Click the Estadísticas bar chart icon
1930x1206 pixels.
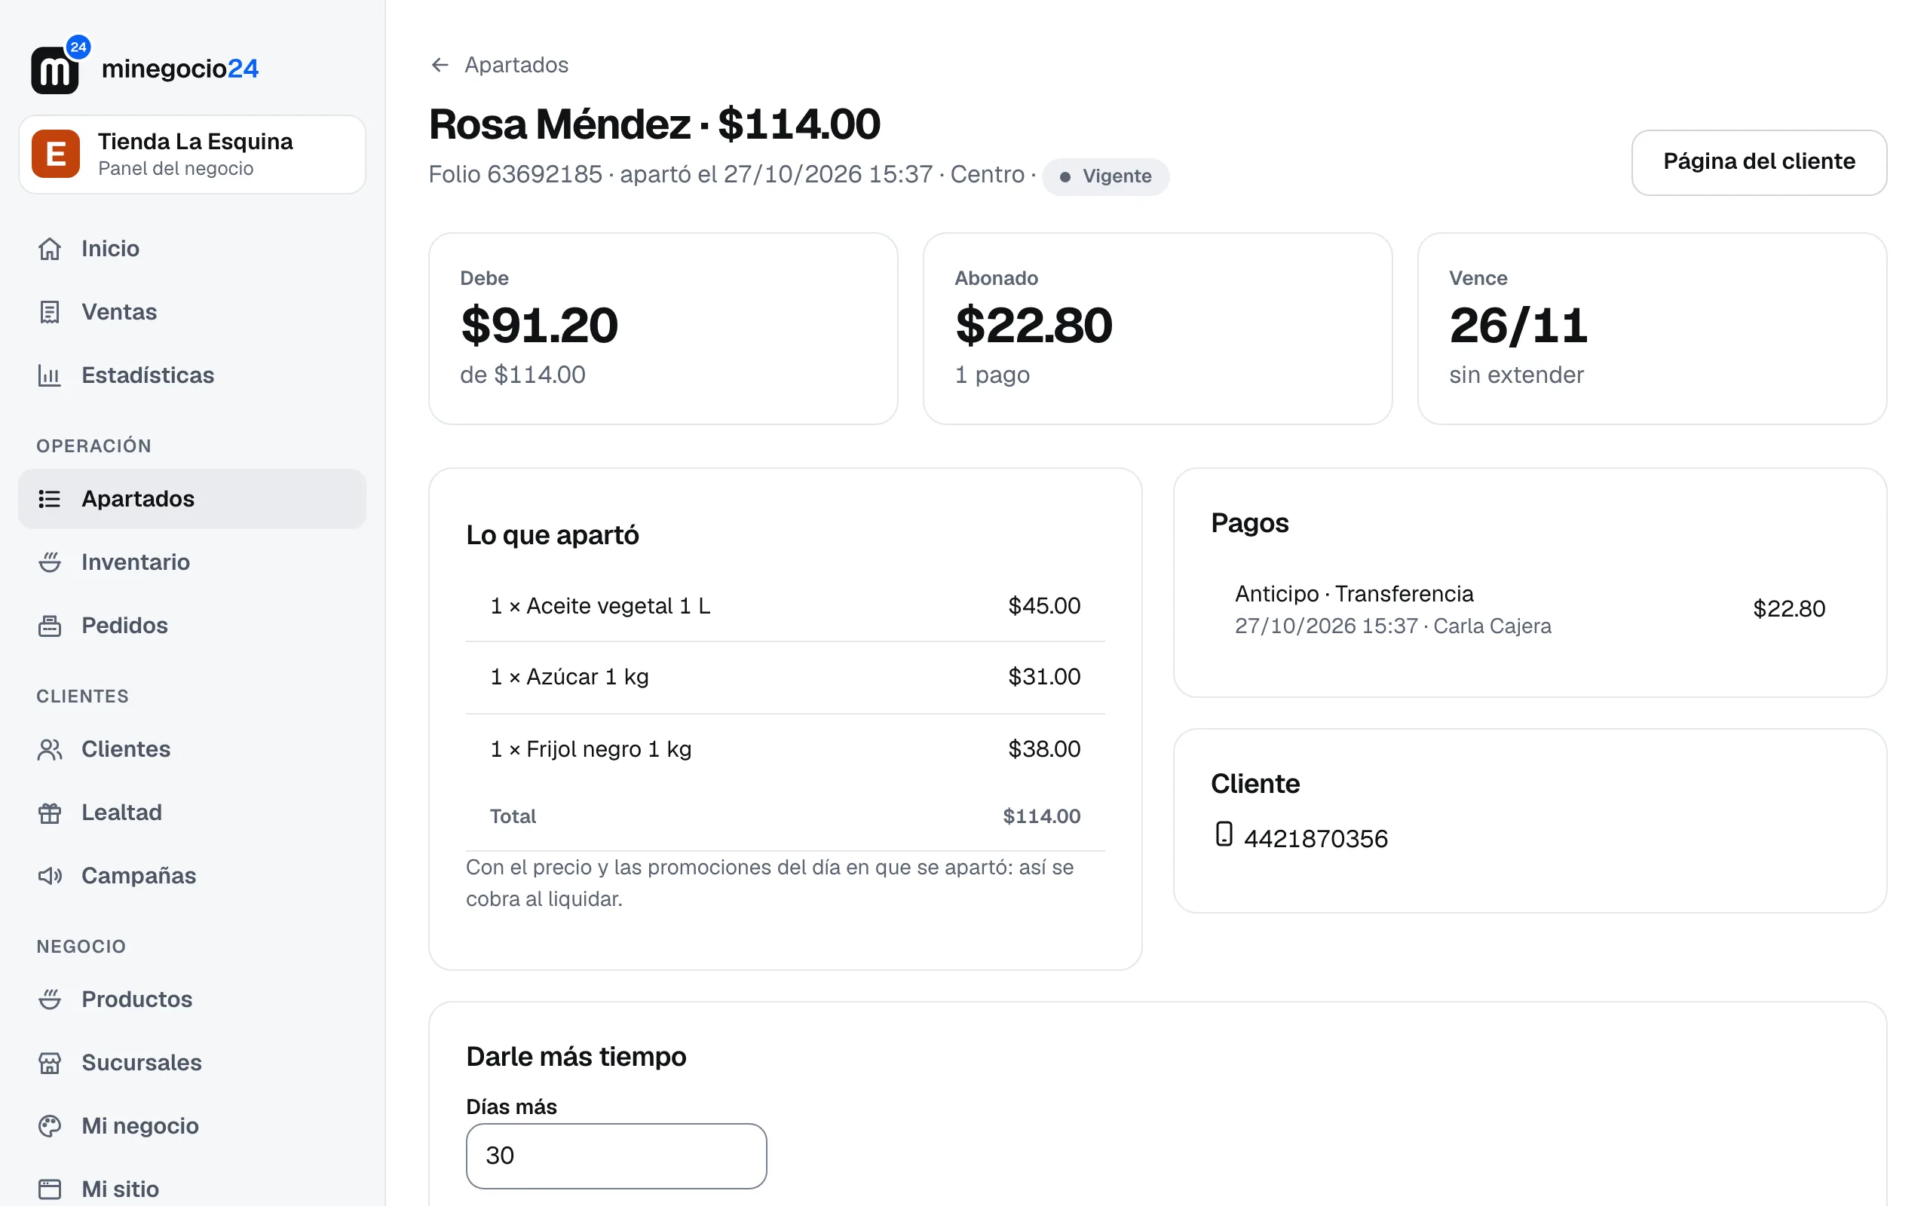coord(50,375)
